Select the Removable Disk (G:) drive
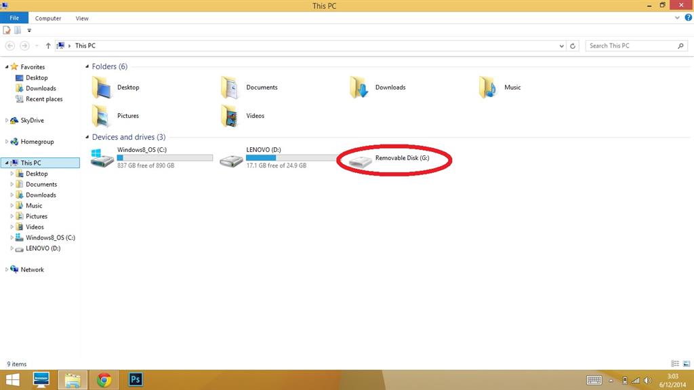694x390 pixels. pos(390,159)
